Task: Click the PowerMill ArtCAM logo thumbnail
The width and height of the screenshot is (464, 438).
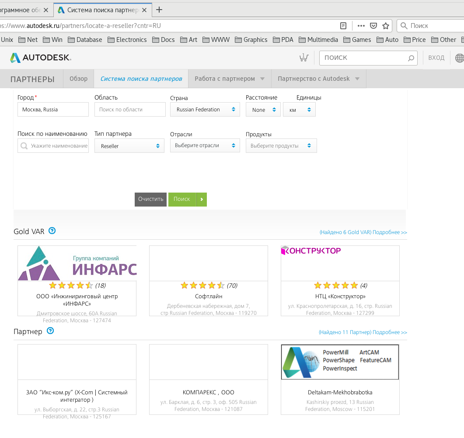Action: [x=340, y=362]
